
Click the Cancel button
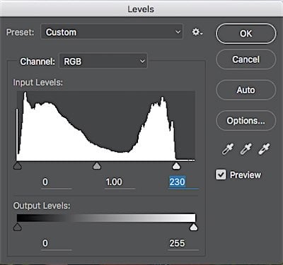pyautogui.click(x=246, y=59)
